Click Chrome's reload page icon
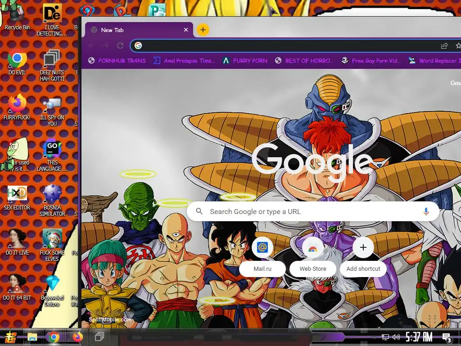The height and width of the screenshot is (346, 461). pos(120,46)
